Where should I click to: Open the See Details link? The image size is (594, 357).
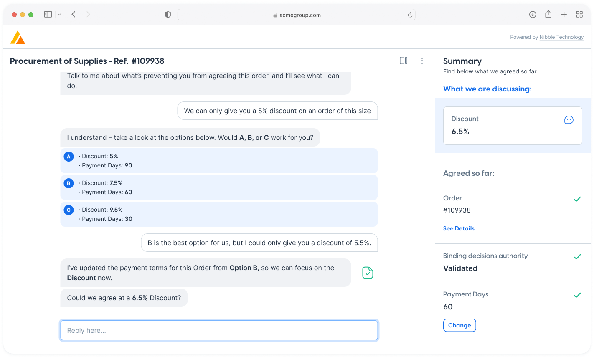(x=459, y=228)
